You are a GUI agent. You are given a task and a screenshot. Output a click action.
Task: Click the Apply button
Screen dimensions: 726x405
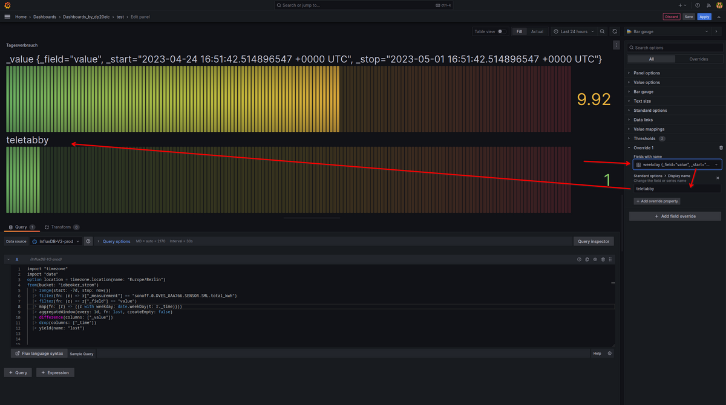(704, 17)
